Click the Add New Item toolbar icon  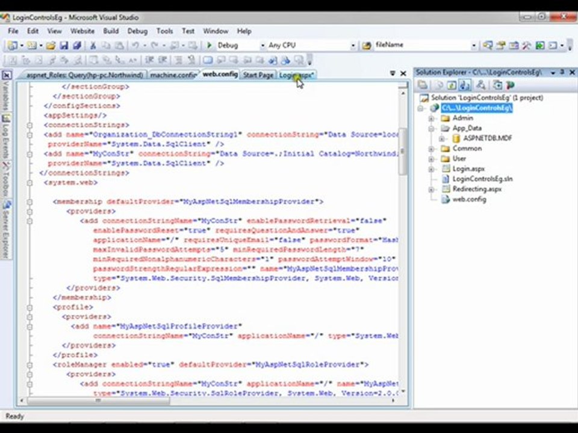(32, 45)
